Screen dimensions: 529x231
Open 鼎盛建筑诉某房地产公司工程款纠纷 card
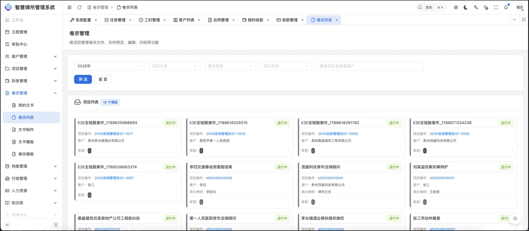[128, 222]
